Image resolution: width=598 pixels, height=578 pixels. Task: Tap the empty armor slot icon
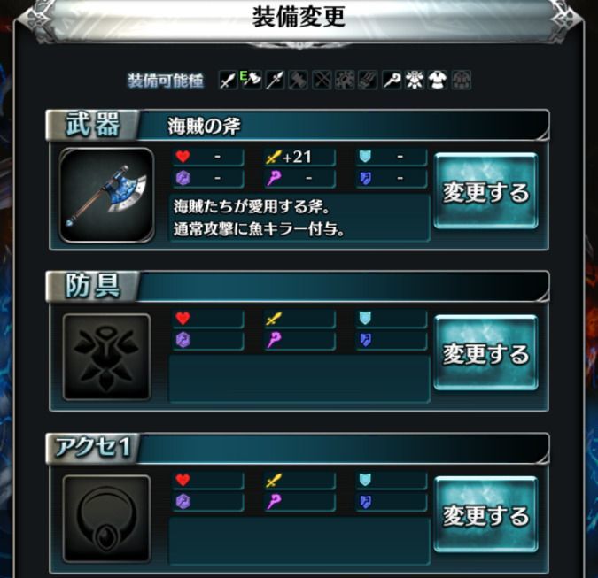pyautogui.click(x=107, y=357)
